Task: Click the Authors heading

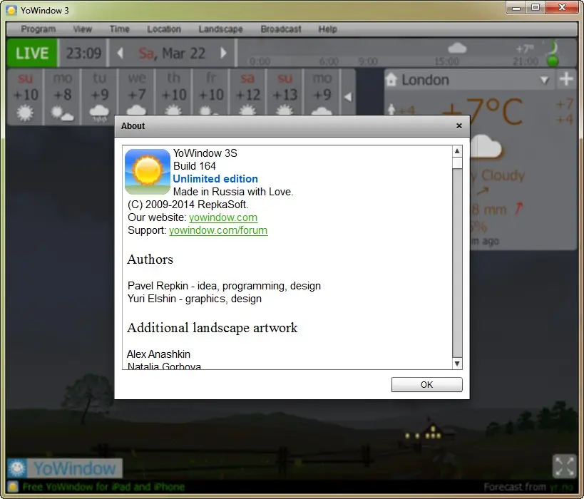Action: pos(150,259)
